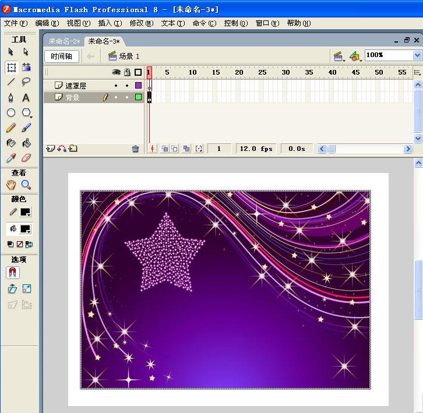Select the Line tool
This screenshot has height=413, width=423.
(11, 82)
